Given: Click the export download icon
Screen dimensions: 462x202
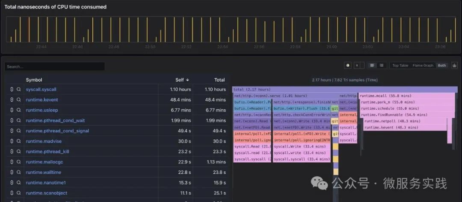Looking at the screenshot, I should tap(454, 66).
